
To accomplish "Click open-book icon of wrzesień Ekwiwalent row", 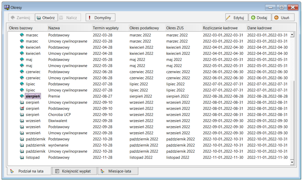I will coord(22,121).
